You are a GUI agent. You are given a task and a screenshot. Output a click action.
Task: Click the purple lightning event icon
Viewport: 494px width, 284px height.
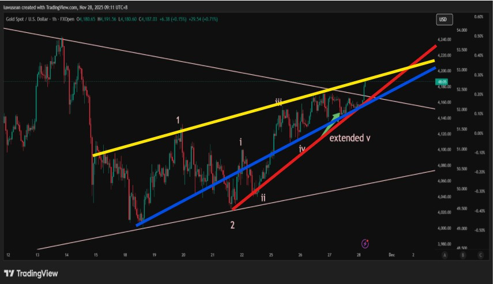[365, 243]
